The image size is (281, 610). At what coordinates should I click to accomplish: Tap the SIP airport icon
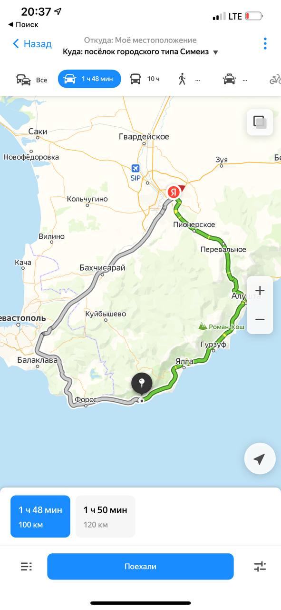point(136,169)
